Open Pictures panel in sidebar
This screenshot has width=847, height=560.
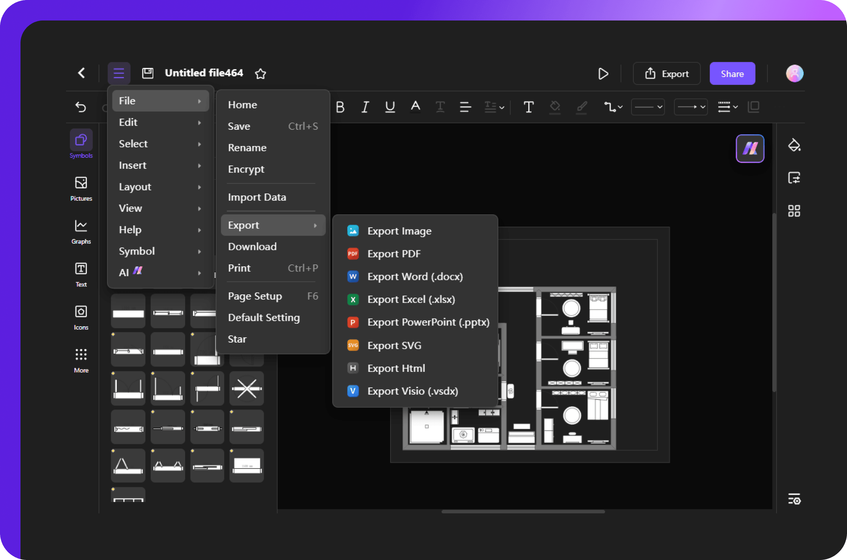click(x=81, y=189)
